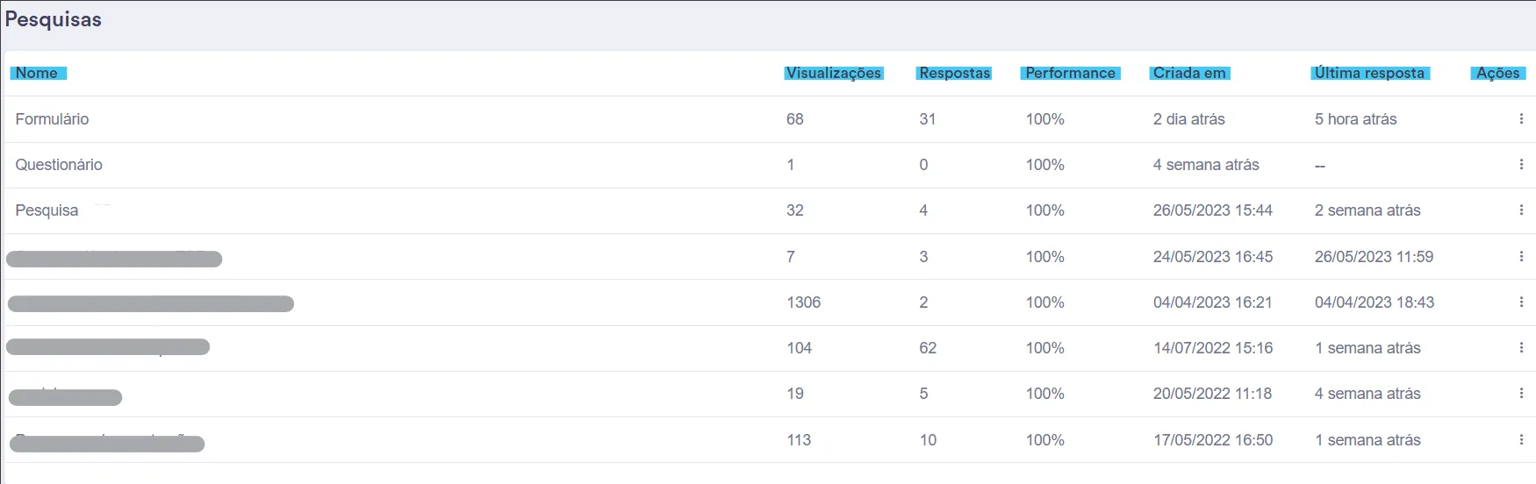
Task: Click the '4 semana atrás' creation date for Questionário
Action: [1206, 165]
